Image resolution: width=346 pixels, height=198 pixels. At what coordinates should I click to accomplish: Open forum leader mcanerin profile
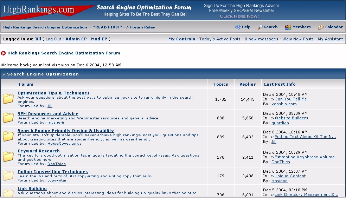click(x=56, y=123)
